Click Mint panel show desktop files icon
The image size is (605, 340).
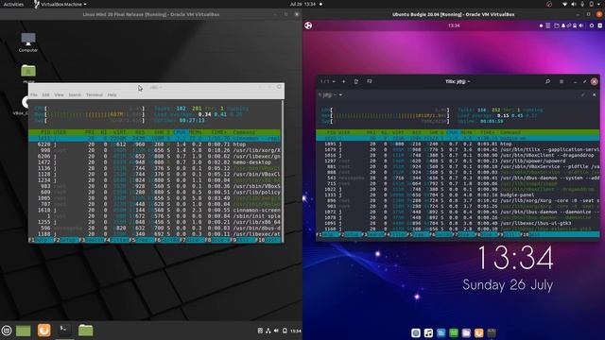coord(23,331)
